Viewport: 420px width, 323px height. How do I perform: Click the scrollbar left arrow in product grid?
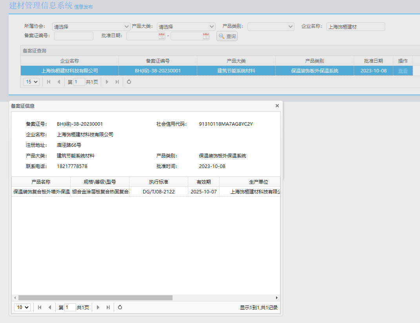pyautogui.click(x=15, y=298)
